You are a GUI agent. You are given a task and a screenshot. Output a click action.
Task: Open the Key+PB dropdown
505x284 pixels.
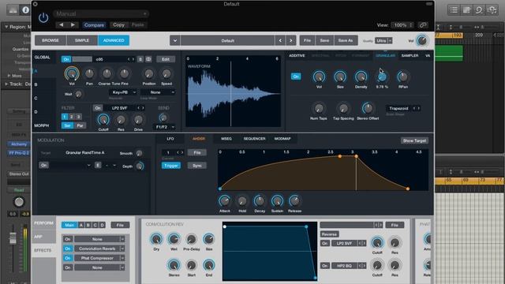pyautogui.click(x=123, y=92)
